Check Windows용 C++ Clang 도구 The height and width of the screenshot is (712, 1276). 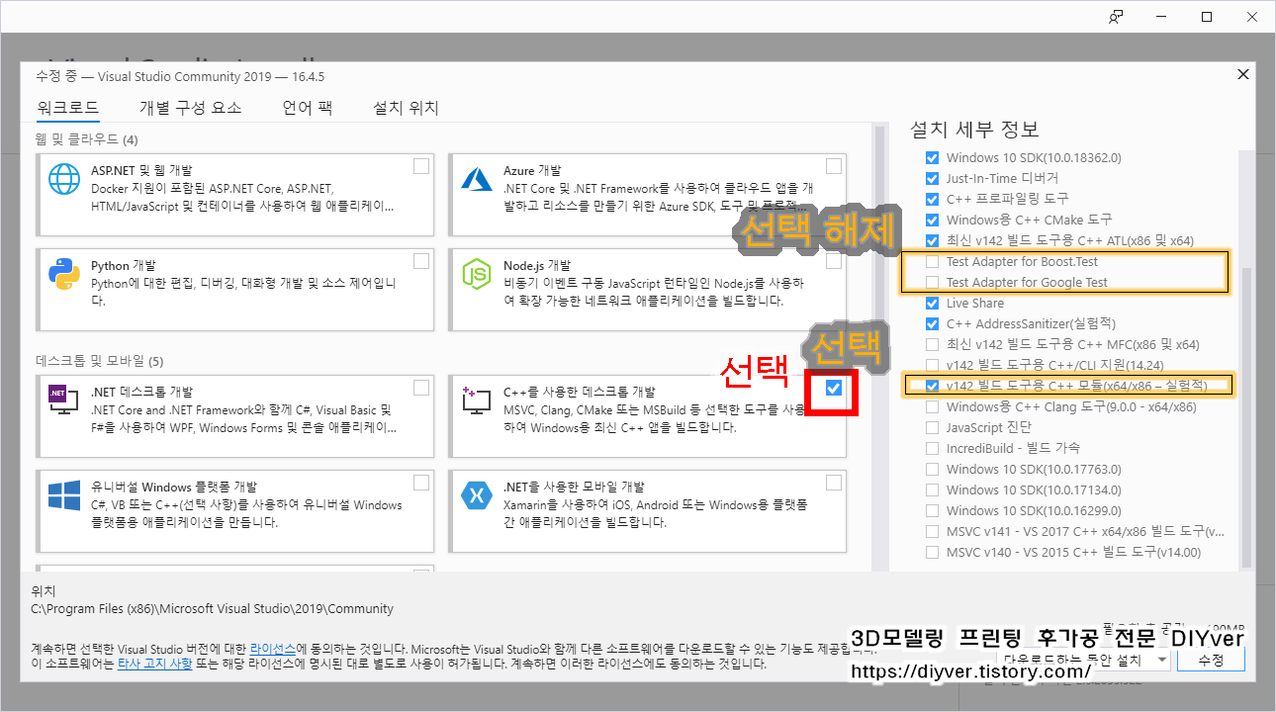(x=932, y=406)
